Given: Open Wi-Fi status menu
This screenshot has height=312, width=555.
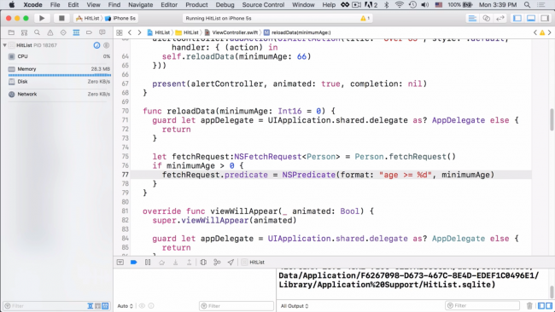Looking at the screenshot, I should point(400,4).
